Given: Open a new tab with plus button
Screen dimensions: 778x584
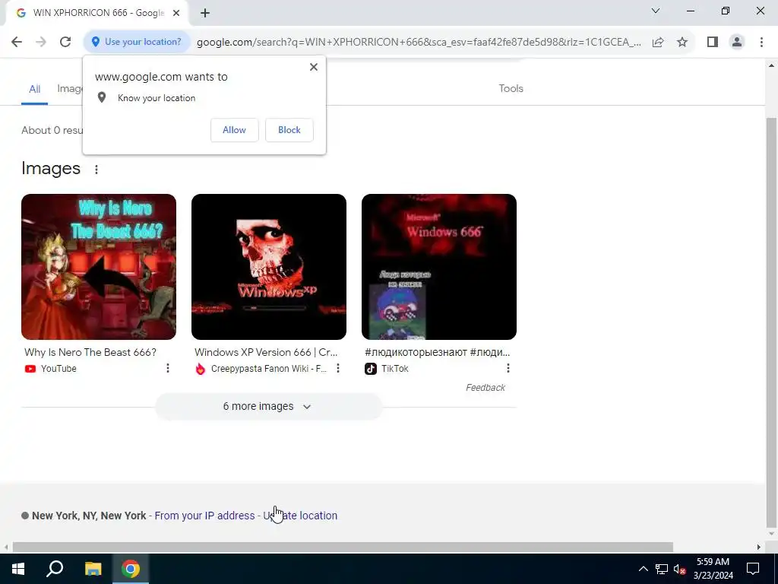Looking at the screenshot, I should [205, 14].
